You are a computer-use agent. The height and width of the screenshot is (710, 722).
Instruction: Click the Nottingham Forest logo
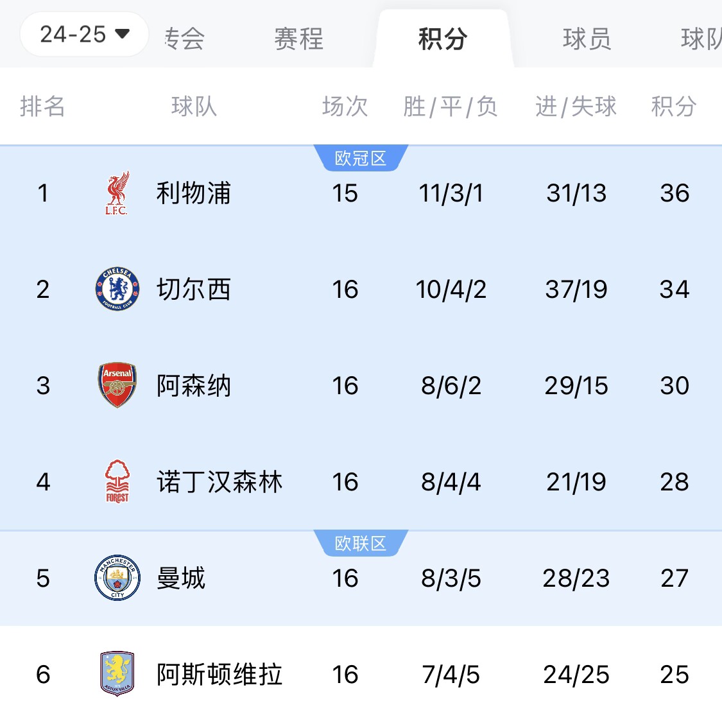pyautogui.click(x=117, y=481)
